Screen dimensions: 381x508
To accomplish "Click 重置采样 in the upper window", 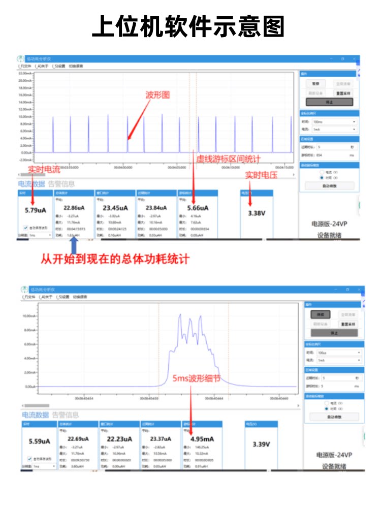I will [x=343, y=93].
